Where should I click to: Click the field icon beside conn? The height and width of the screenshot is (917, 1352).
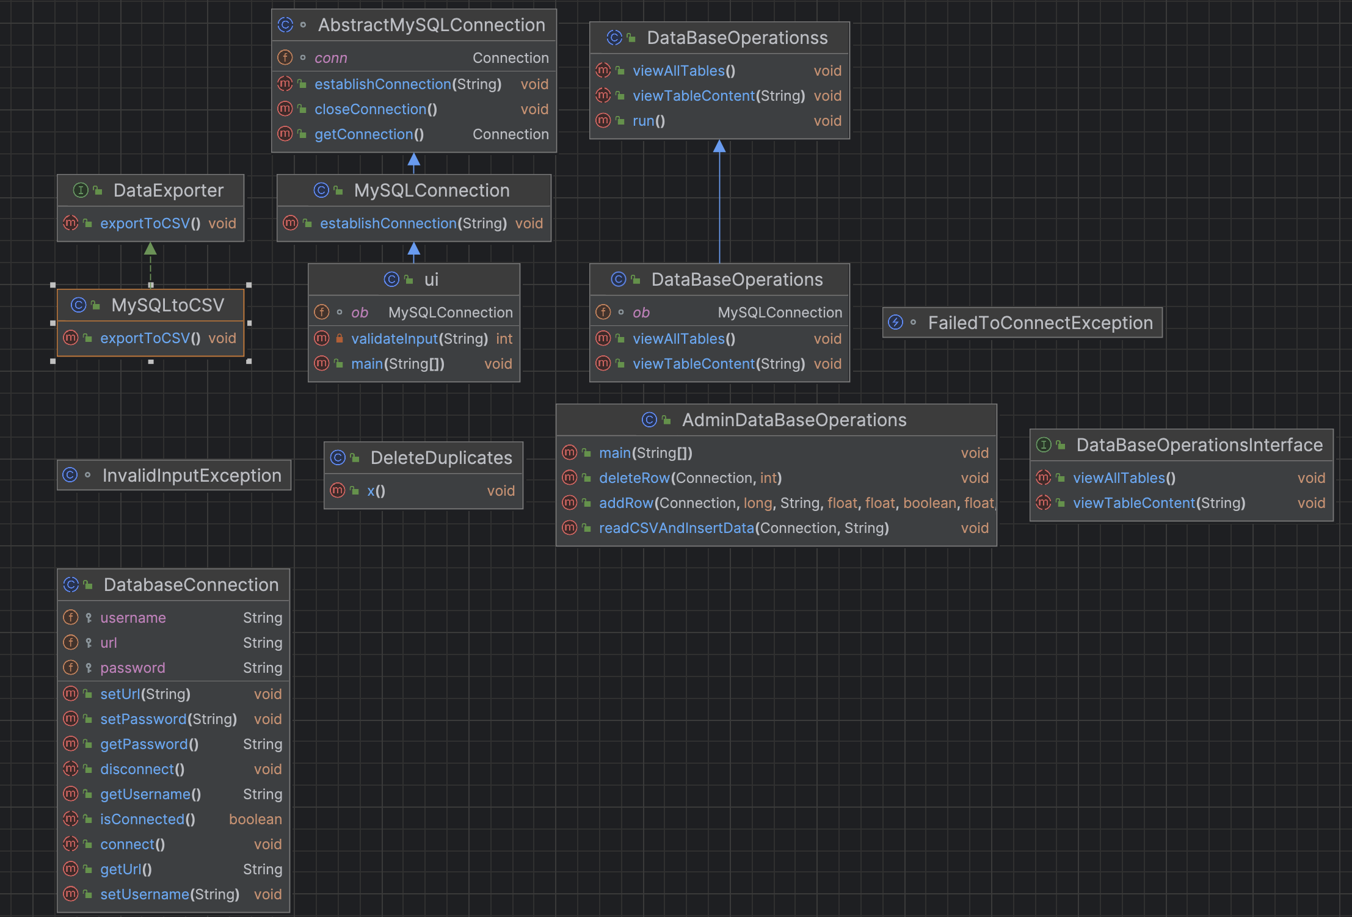click(285, 57)
